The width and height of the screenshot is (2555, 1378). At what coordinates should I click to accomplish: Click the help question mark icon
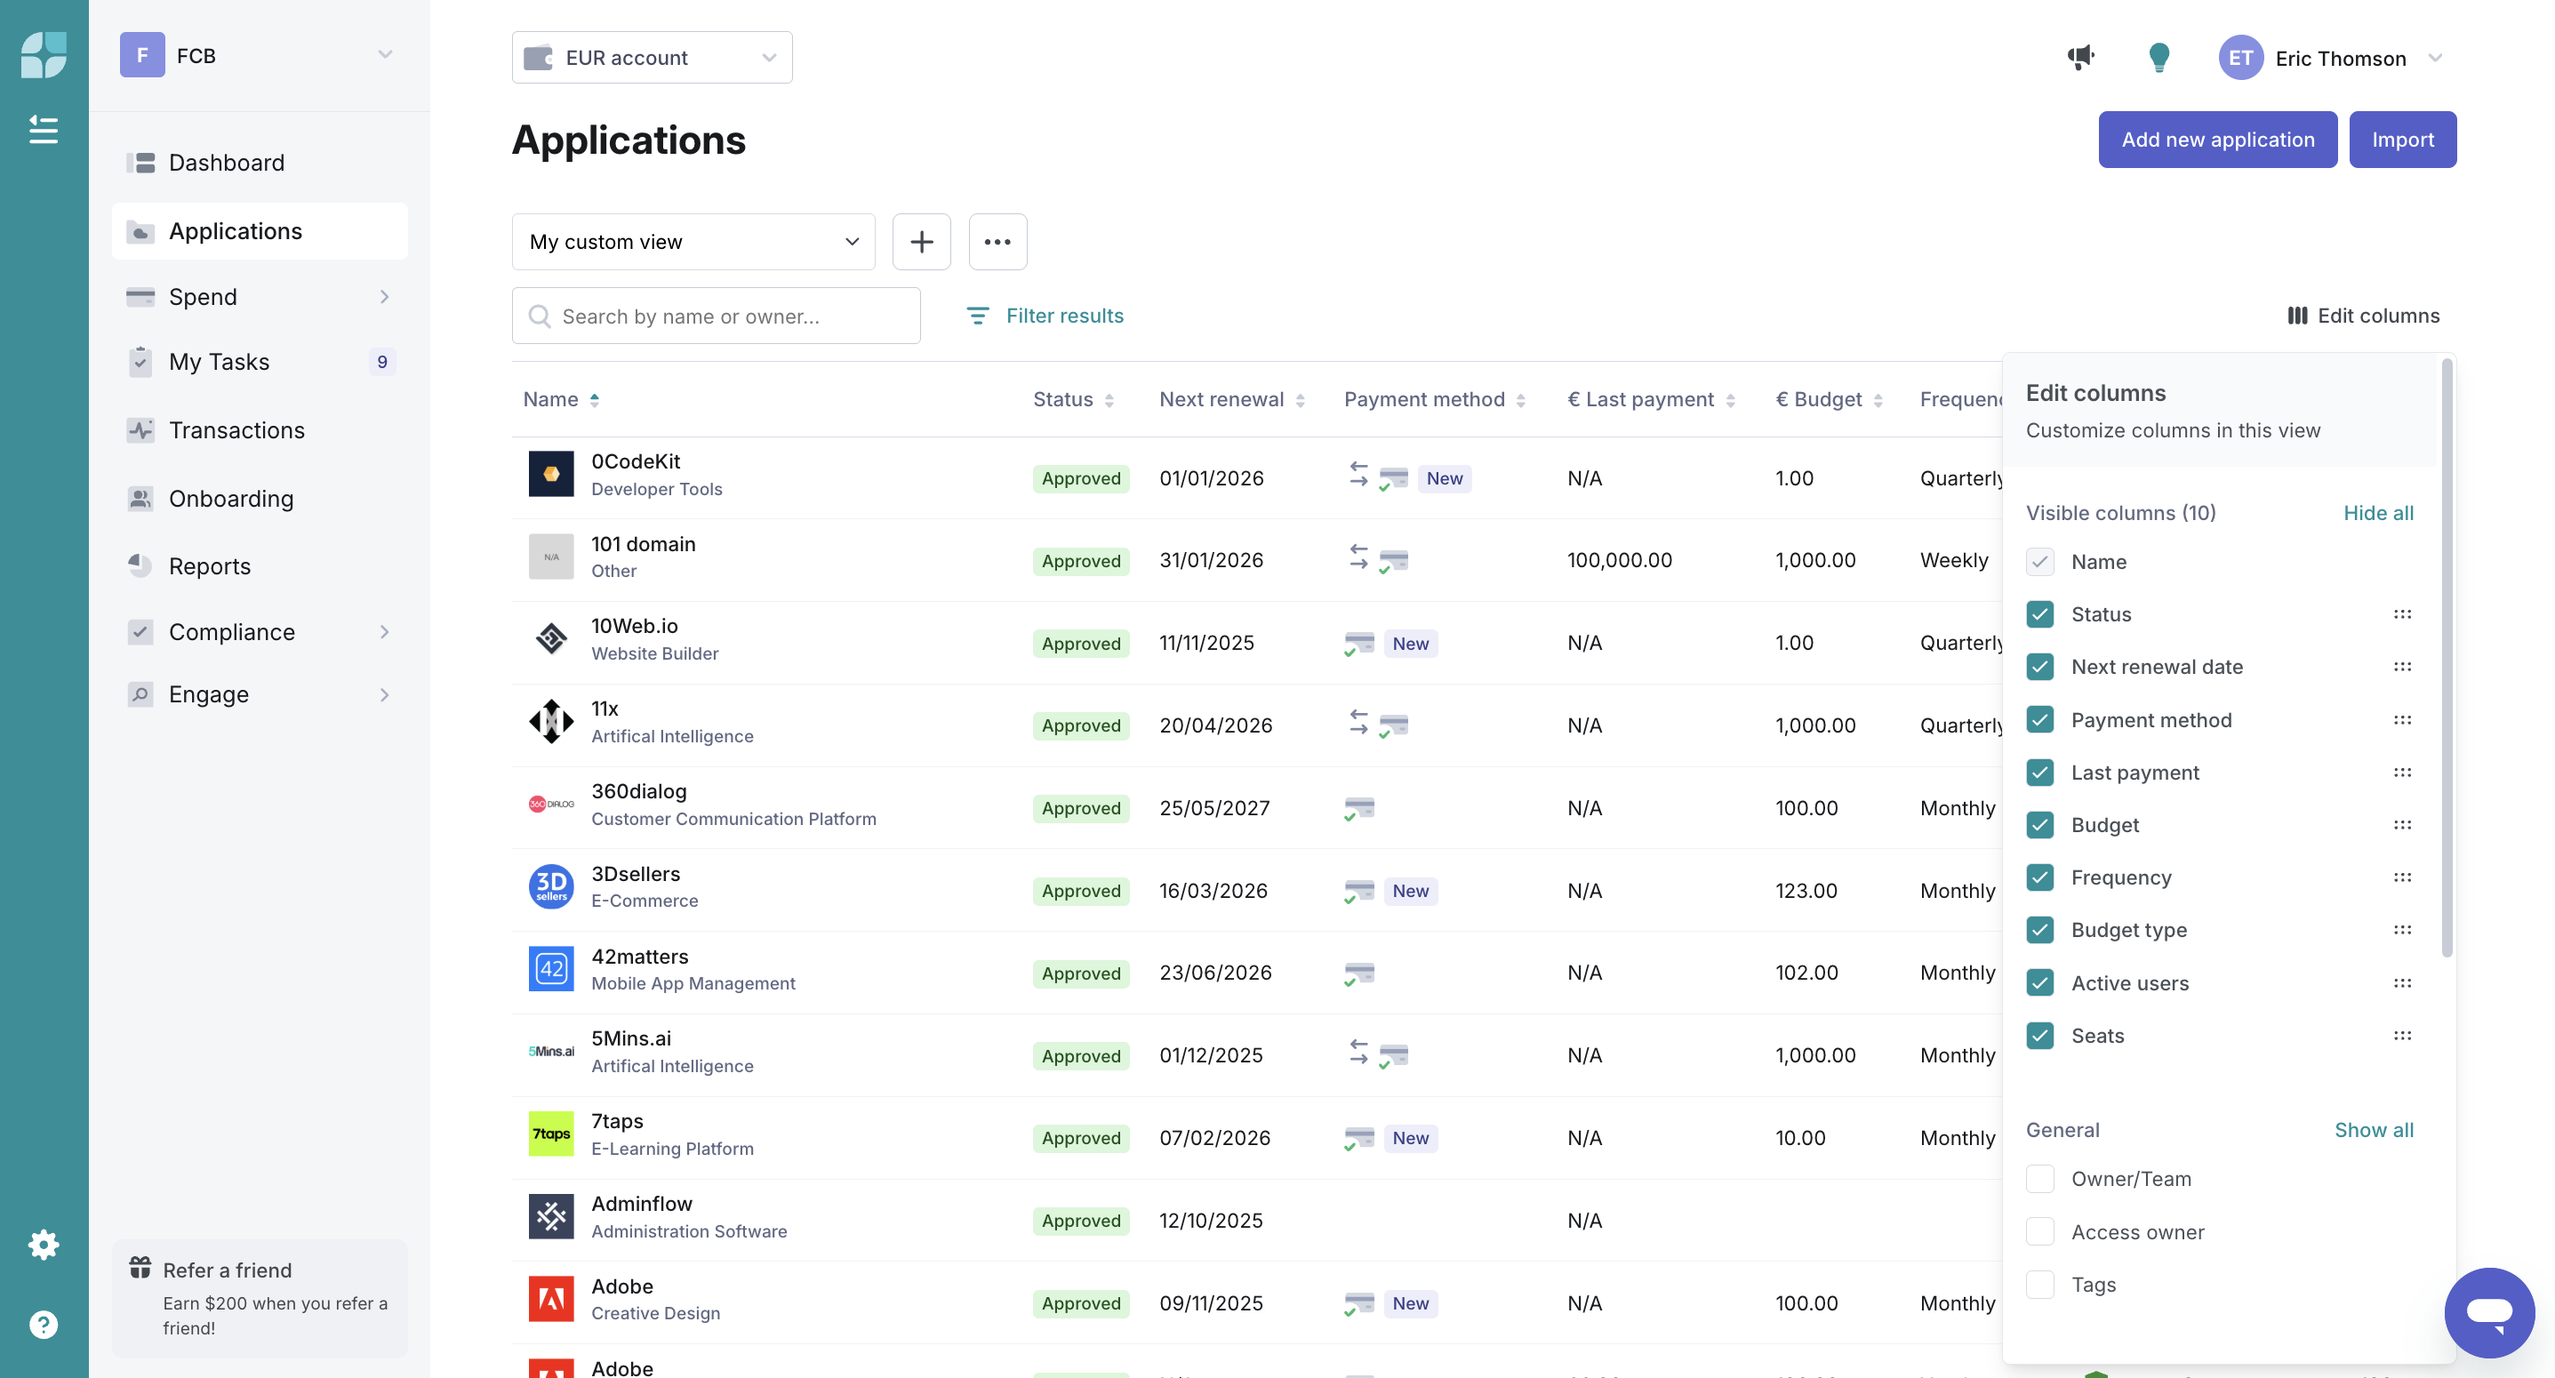[x=44, y=1325]
